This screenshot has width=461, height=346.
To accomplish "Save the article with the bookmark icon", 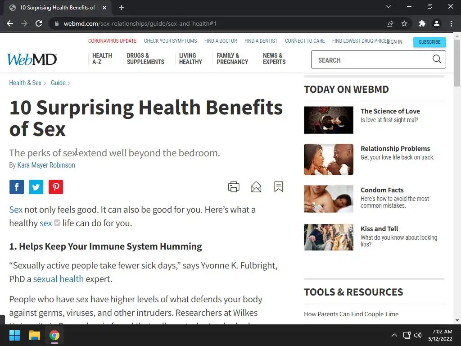I will (x=278, y=187).
